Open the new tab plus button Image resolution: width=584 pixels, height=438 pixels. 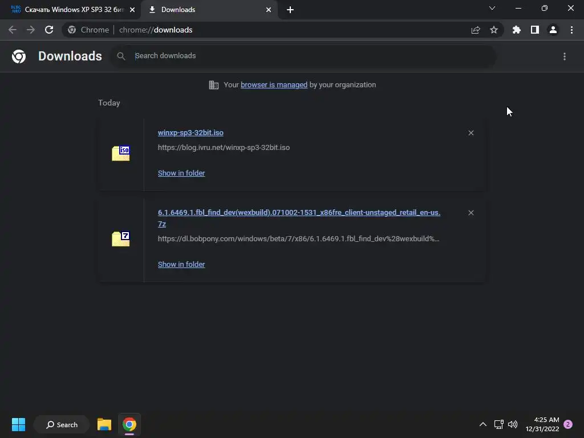click(290, 10)
